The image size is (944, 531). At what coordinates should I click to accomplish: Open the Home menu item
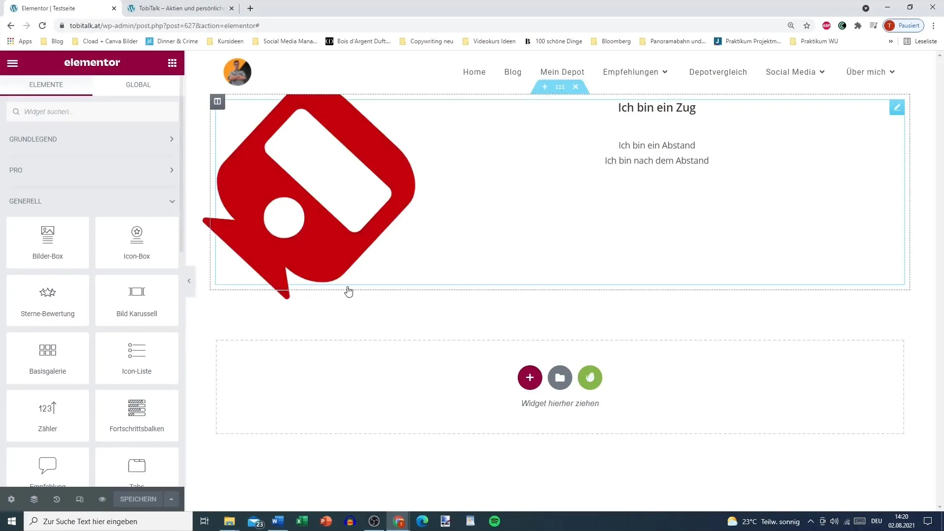pyautogui.click(x=474, y=72)
